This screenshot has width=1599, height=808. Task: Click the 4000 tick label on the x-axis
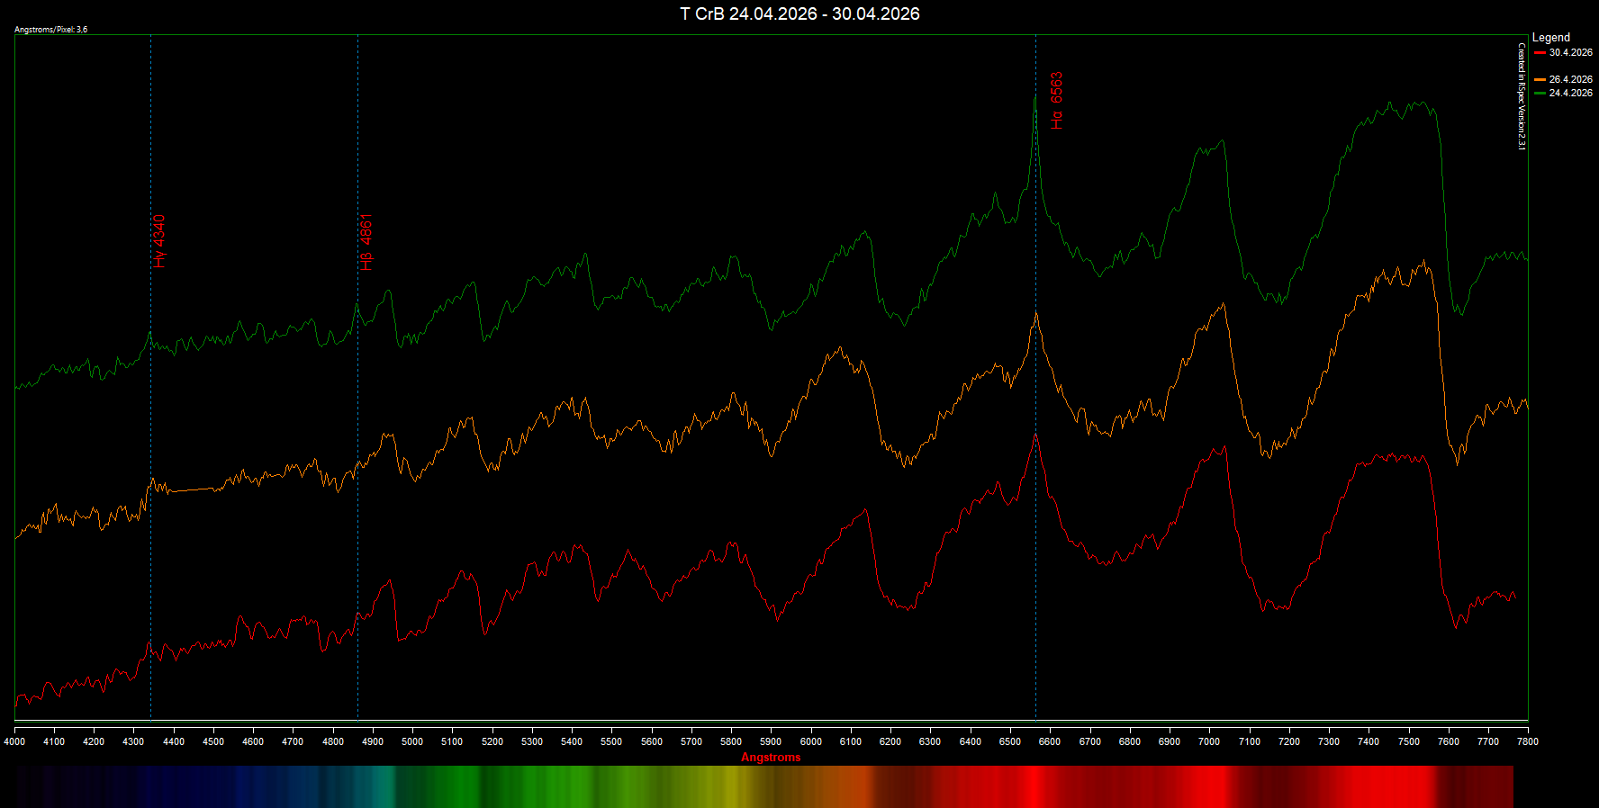pos(14,741)
